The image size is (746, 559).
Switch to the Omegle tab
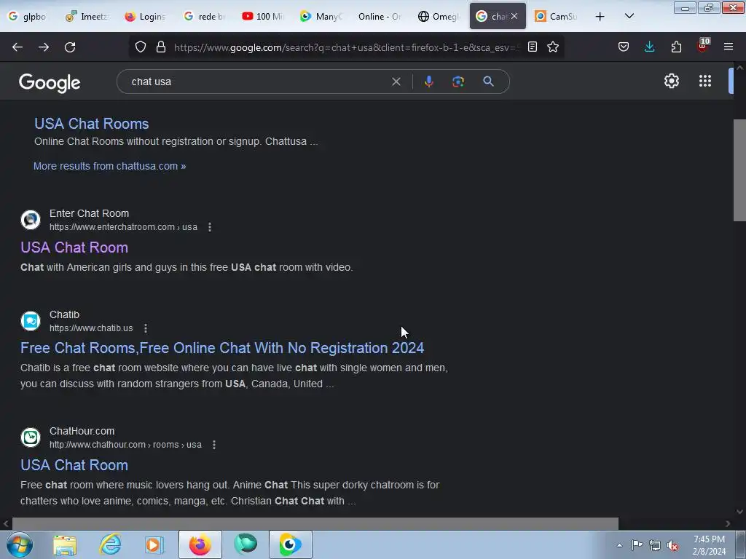(438, 16)
